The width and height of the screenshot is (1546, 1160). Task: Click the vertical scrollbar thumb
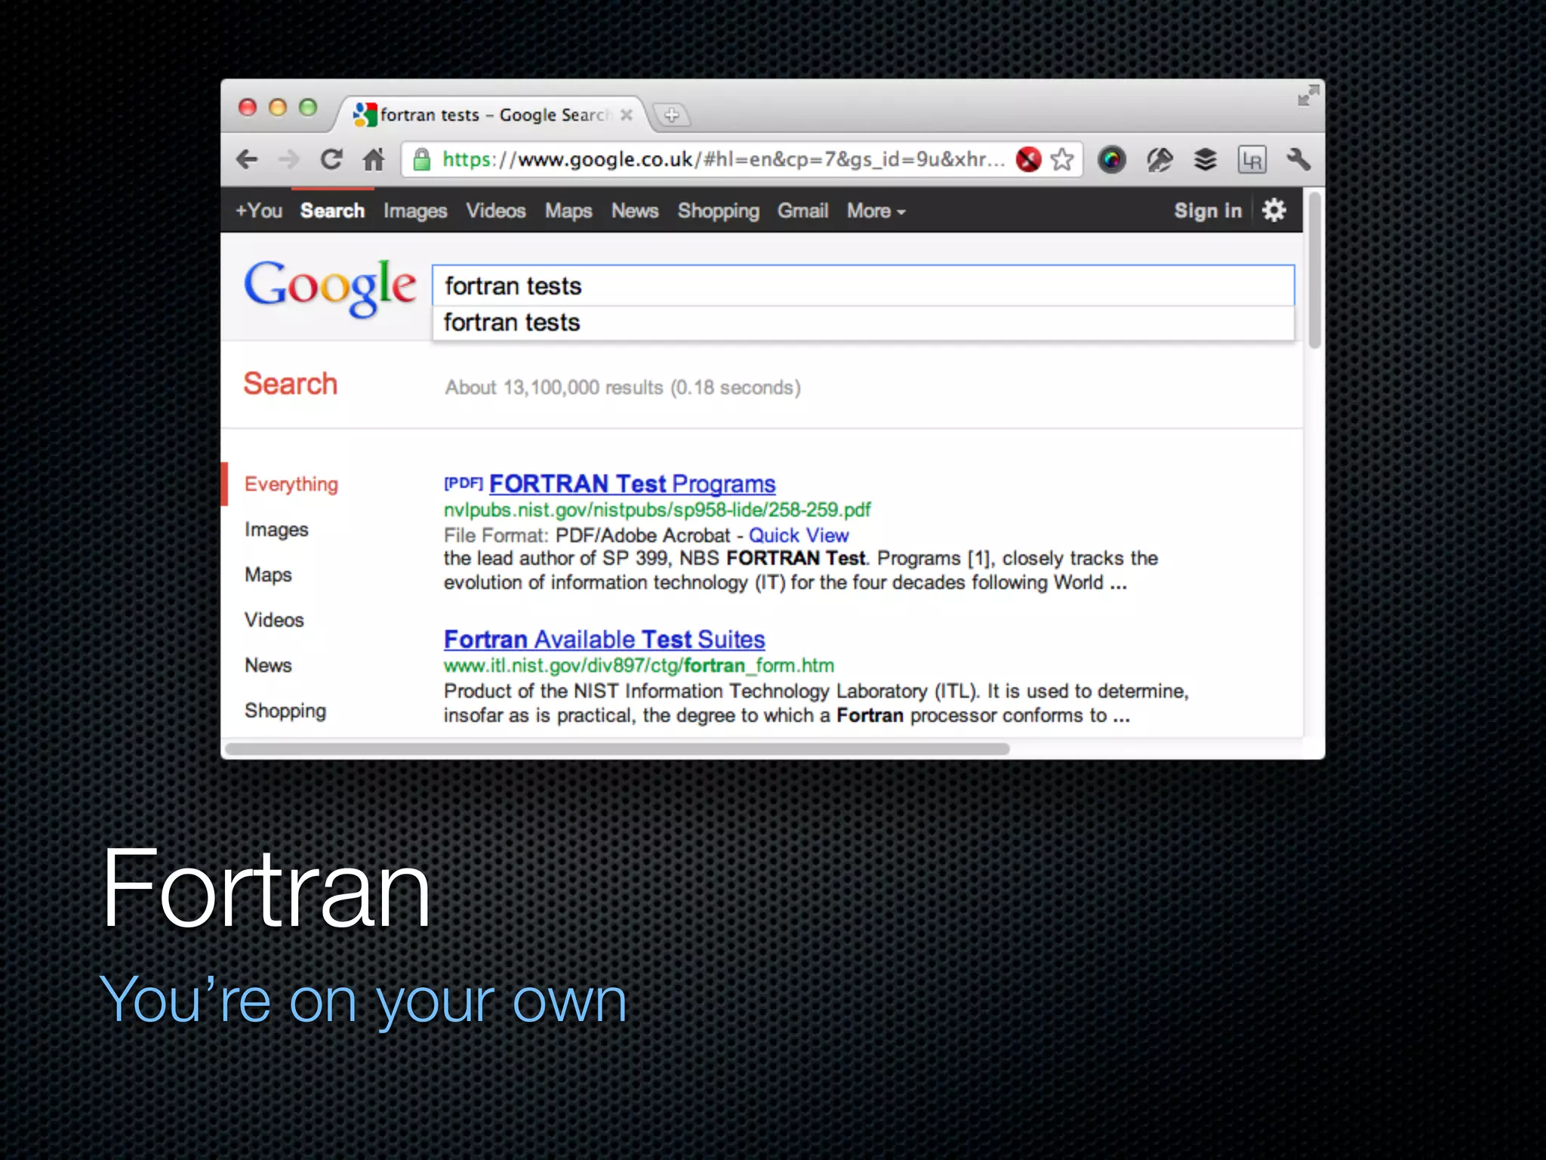point(1314,270)
